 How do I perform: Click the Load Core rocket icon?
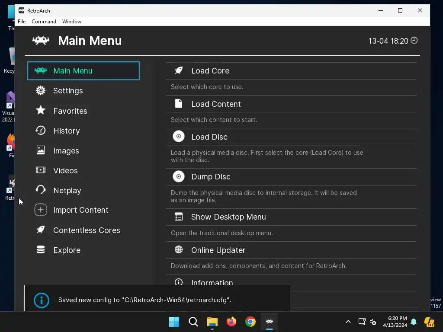(x=179, y=70)
